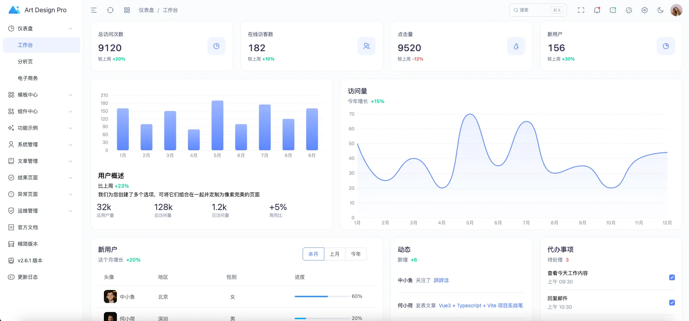Click the 128k 总访问量 value
The width and height of the screenshot is (689, 321).
pyautogui.click(x=163, y=207)
